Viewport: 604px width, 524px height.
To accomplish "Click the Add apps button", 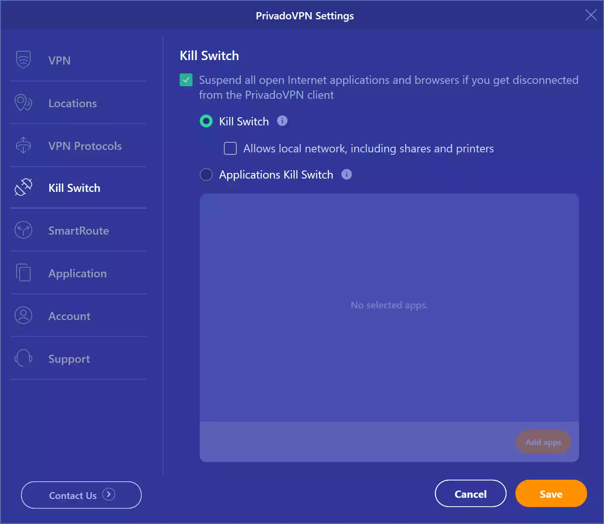I will click(543, 442).
